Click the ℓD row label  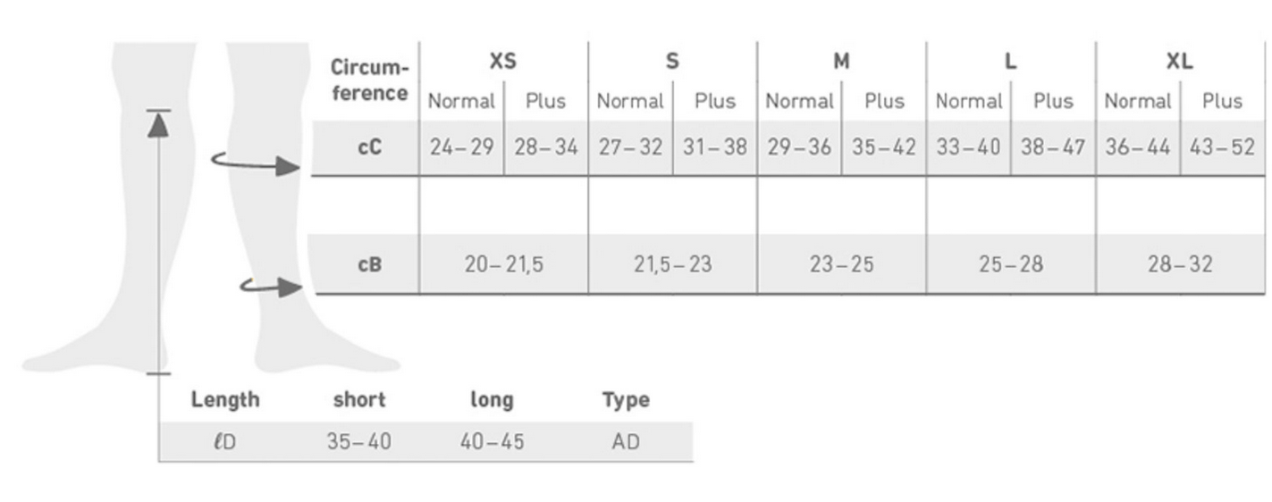click(x=225, y=441)
